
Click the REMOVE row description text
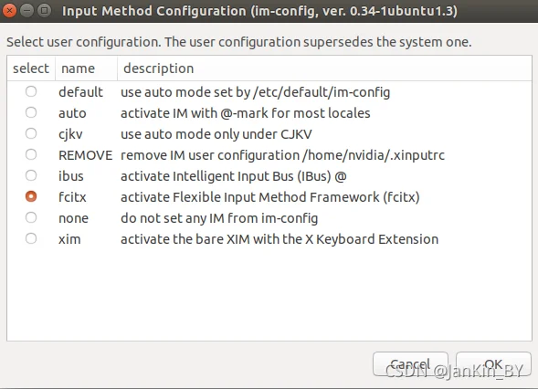283,155
